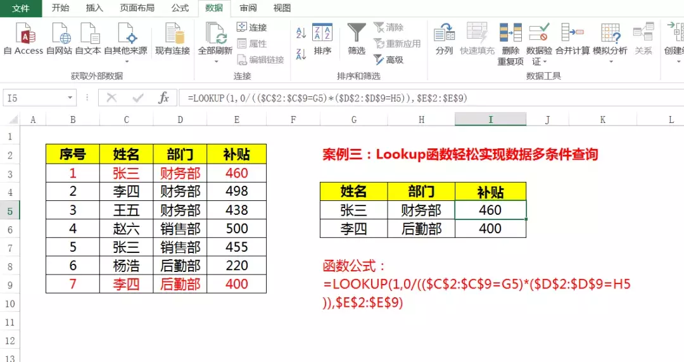Select lookup cell 李四 beside 后勤部 in column G
Viewport: 684px width, 362px height.
[354, 228]
